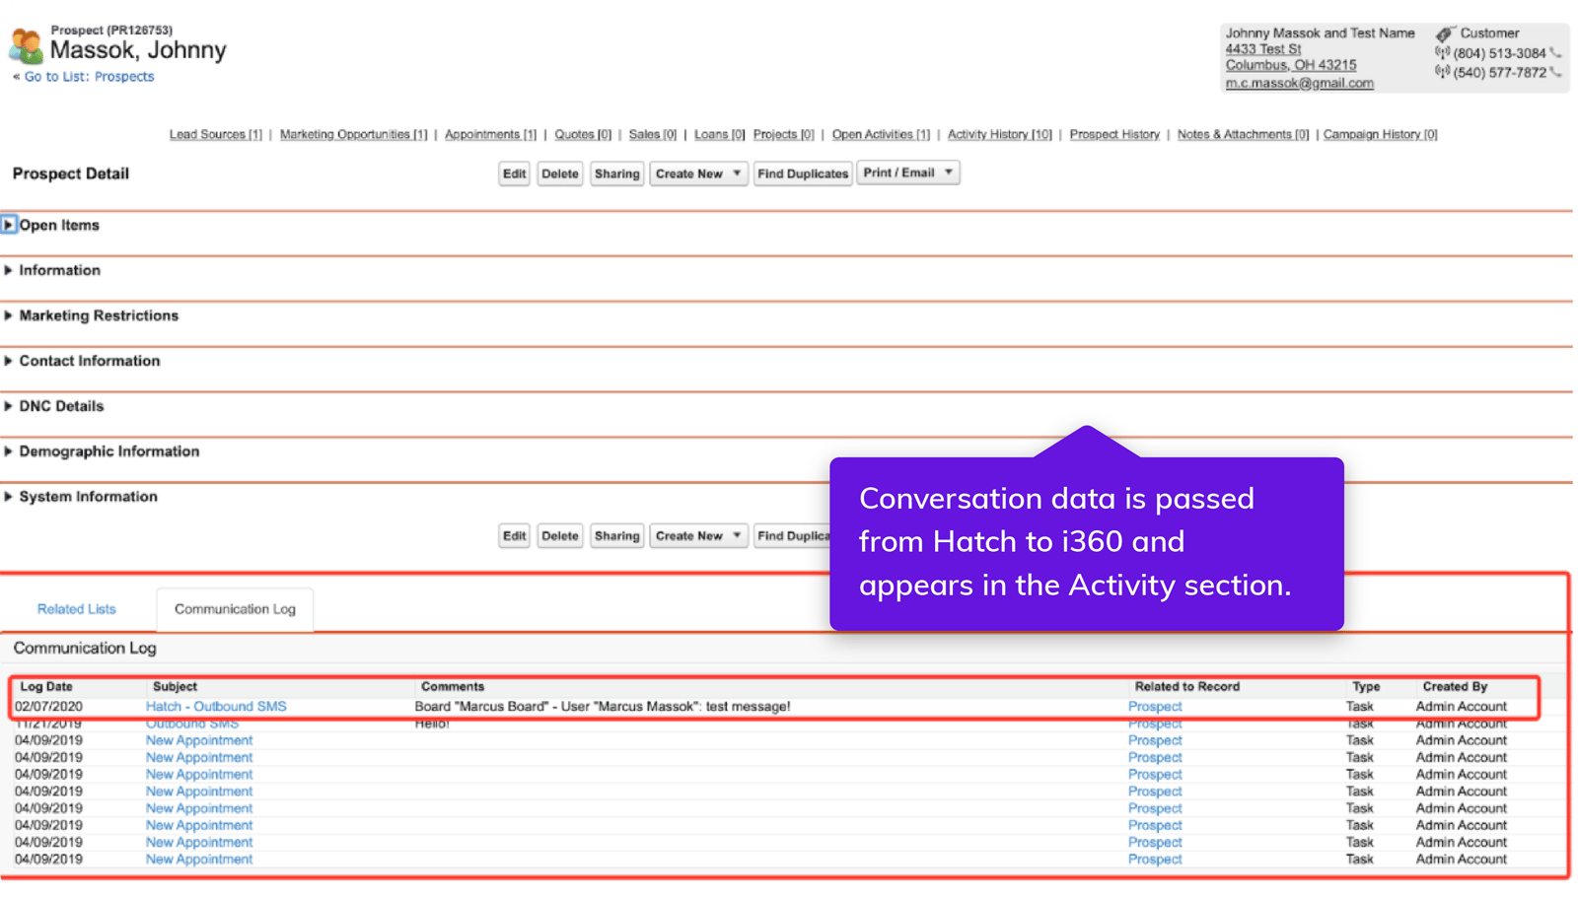The image size is (1578, 898).
Task: Open the top Create New dropdown
Action: tap(698, 173)
